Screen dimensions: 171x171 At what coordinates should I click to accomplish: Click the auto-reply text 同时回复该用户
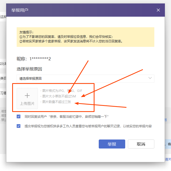pos(36,116)
